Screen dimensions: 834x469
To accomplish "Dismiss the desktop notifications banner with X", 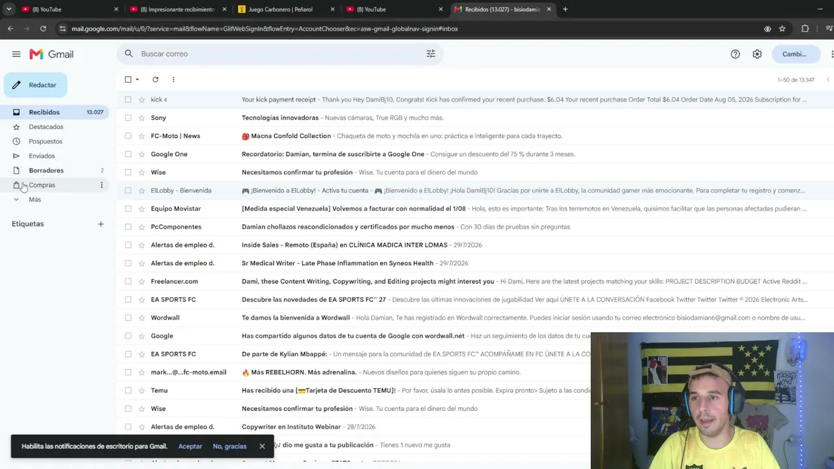I will pyautogui.click(x=262, y=446).
